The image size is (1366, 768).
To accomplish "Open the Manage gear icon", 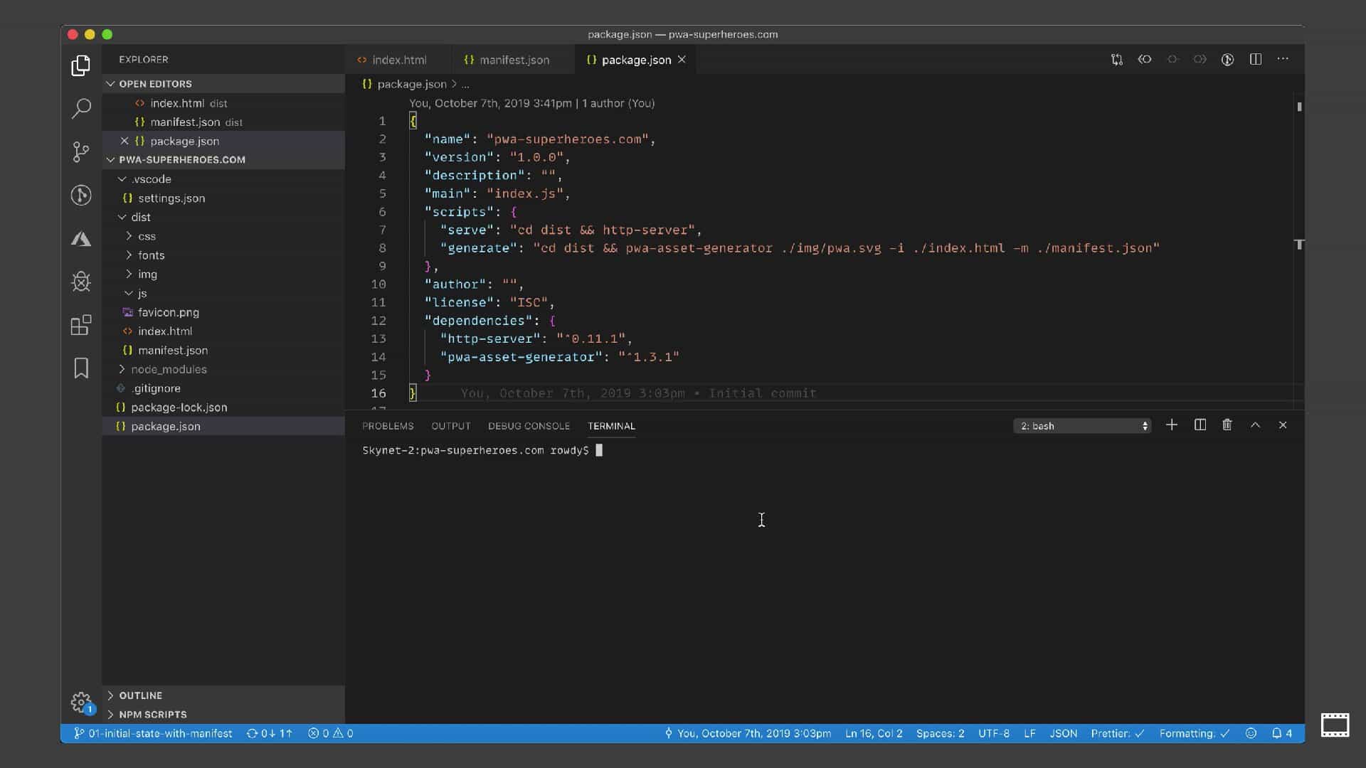I will pyautogui.click(x=81, y=702).
